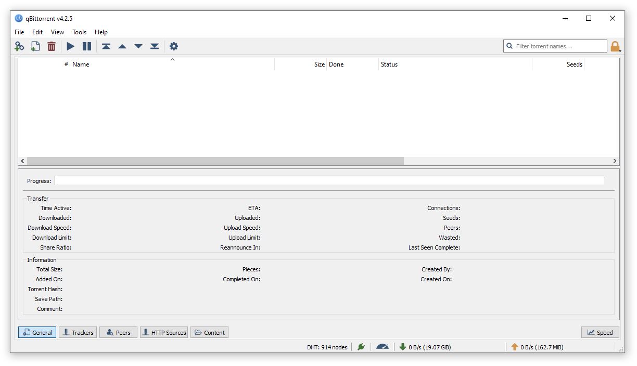This screenshot has width=637, height=366.
Task: Sort torrents by Status column
Action: tap(455, 64)
